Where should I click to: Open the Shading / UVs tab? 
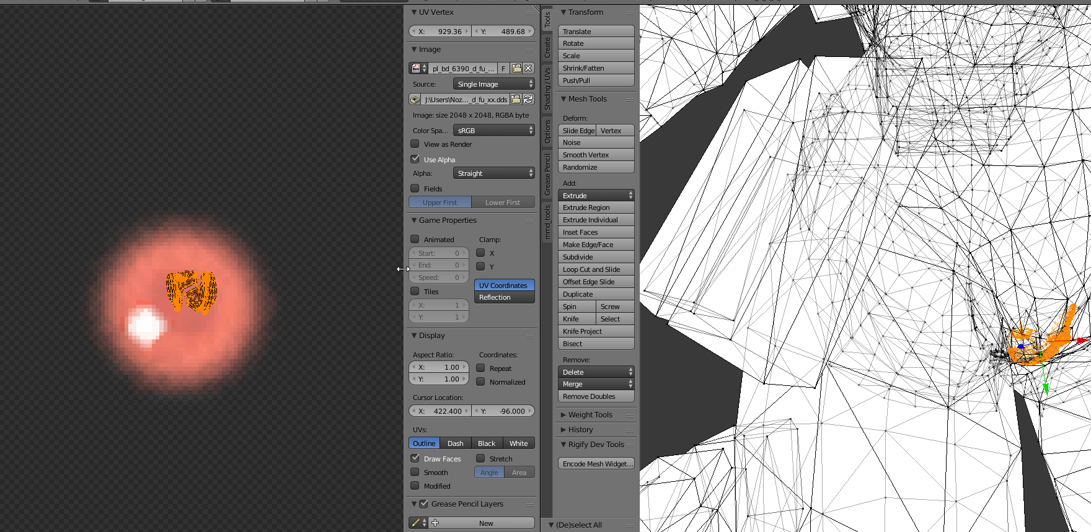coord(547,89)
